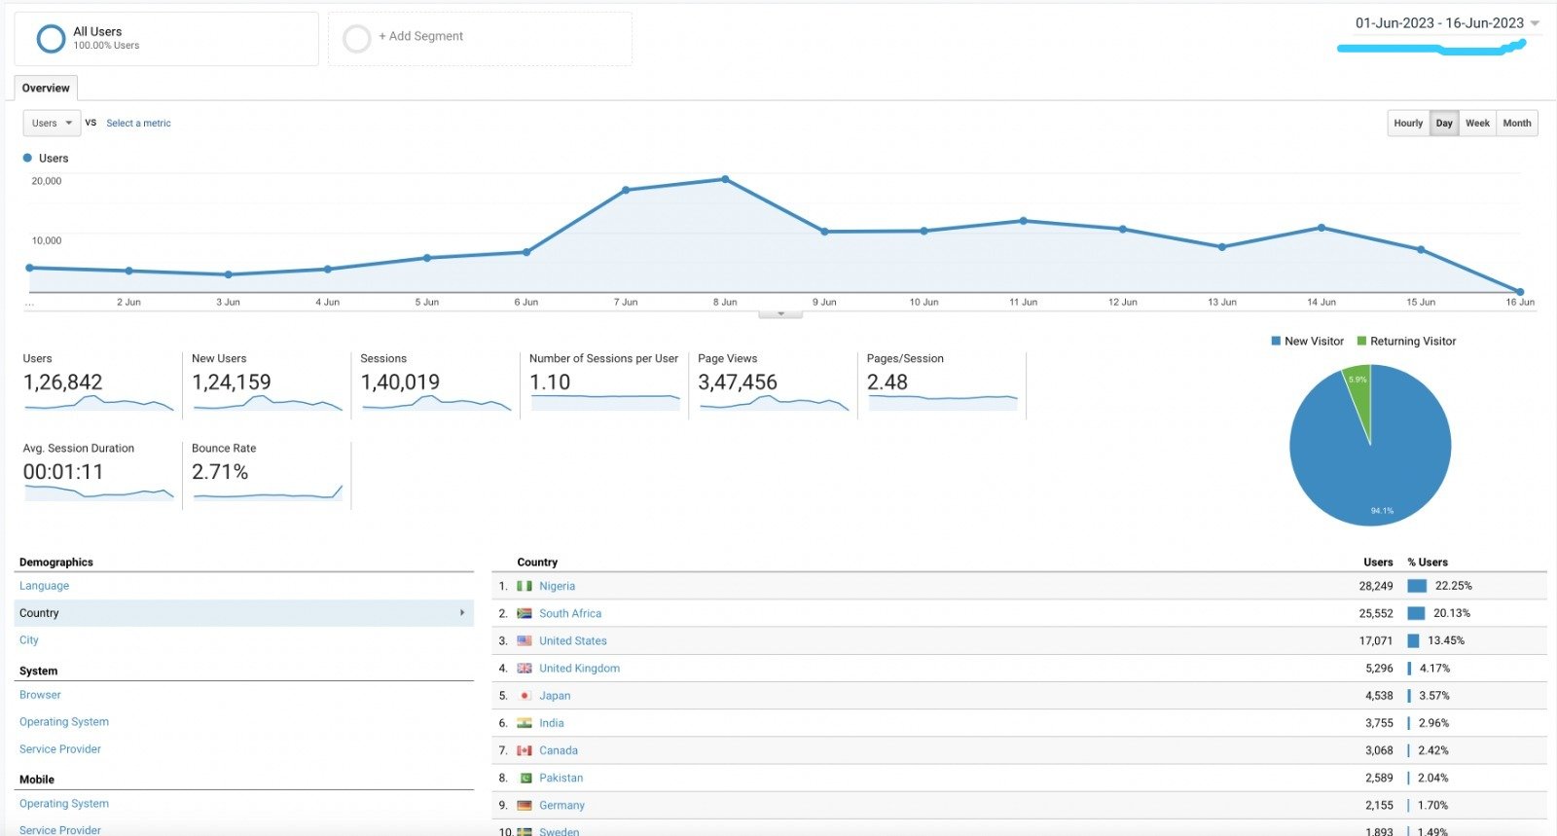Image resolution: width=1557 pixels, height=836 pixels.
Task: Open the South Africa country link
Action: coord(570,613)
